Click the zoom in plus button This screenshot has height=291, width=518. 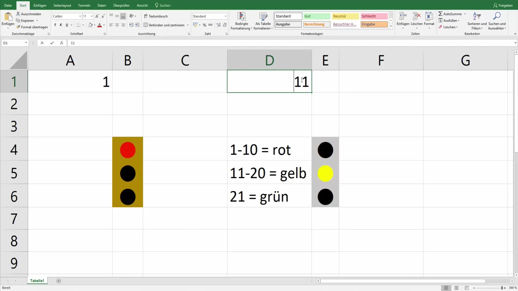click(x=505, y=288)
